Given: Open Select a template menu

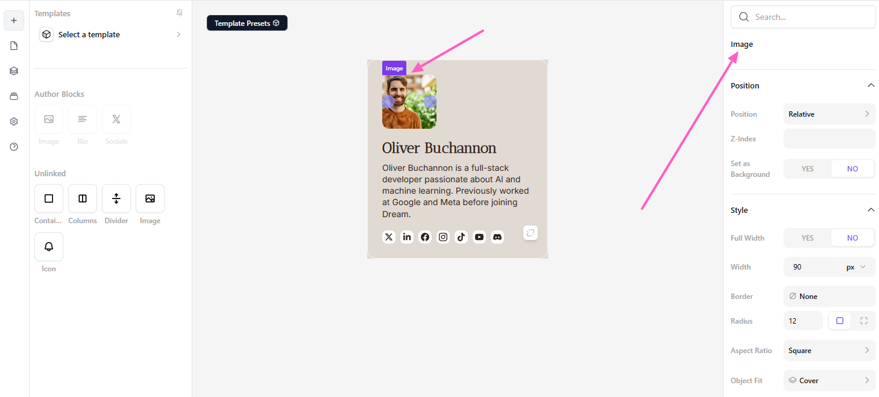Looking at the screenshot, I should point(110,35).
